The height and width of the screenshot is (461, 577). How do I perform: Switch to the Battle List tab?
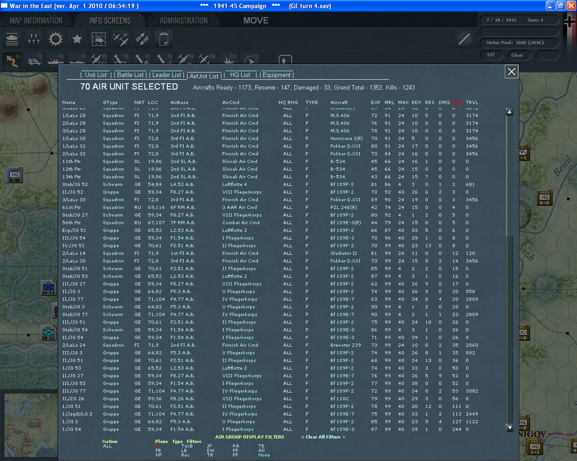click(131, 75)
